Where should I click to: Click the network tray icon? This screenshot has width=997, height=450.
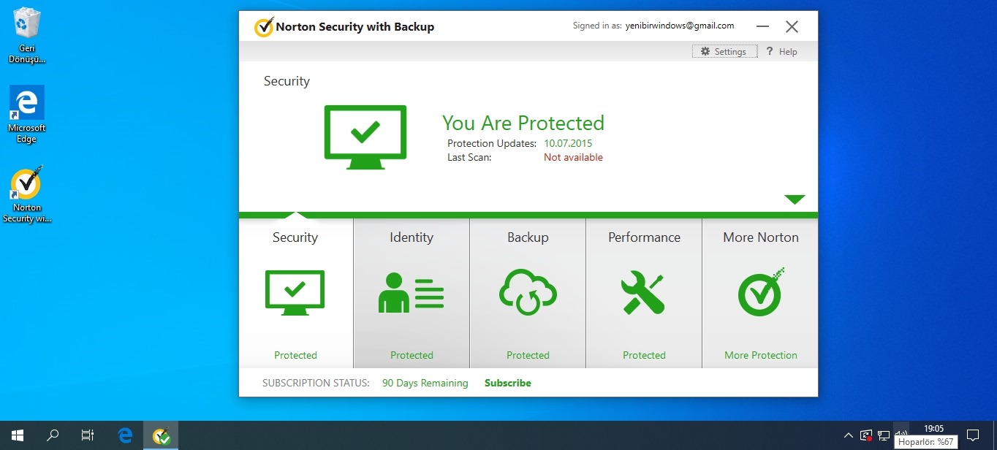point(884,435)
